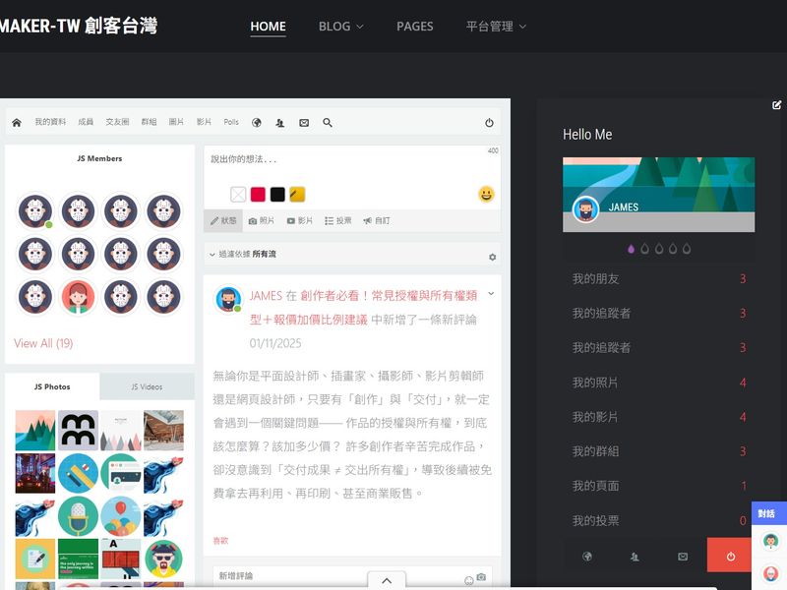Open 影片 in community toolbar

tap(204, 122)
